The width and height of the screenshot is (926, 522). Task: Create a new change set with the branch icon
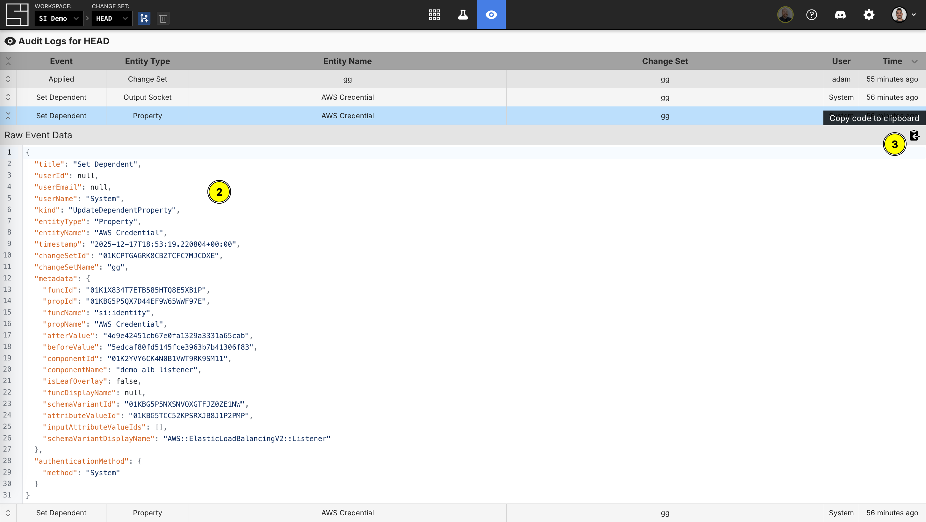(x=144, y=18)
